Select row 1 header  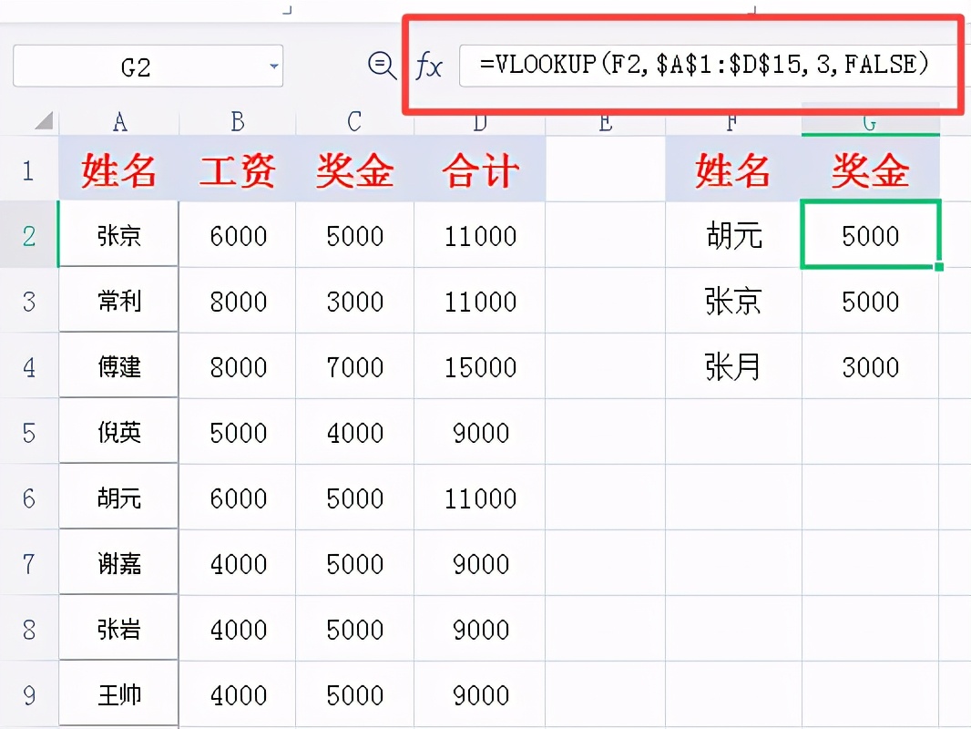tap(28, 169)
